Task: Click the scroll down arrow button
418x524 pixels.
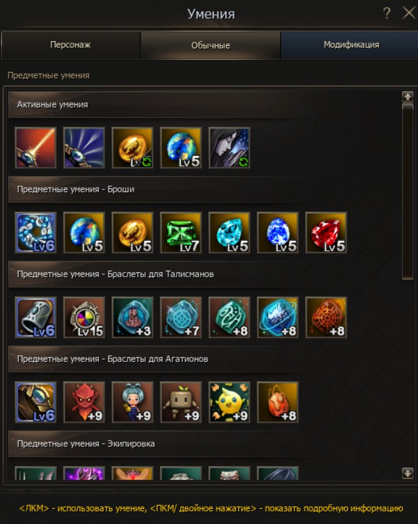Action: tap(408, 473)
